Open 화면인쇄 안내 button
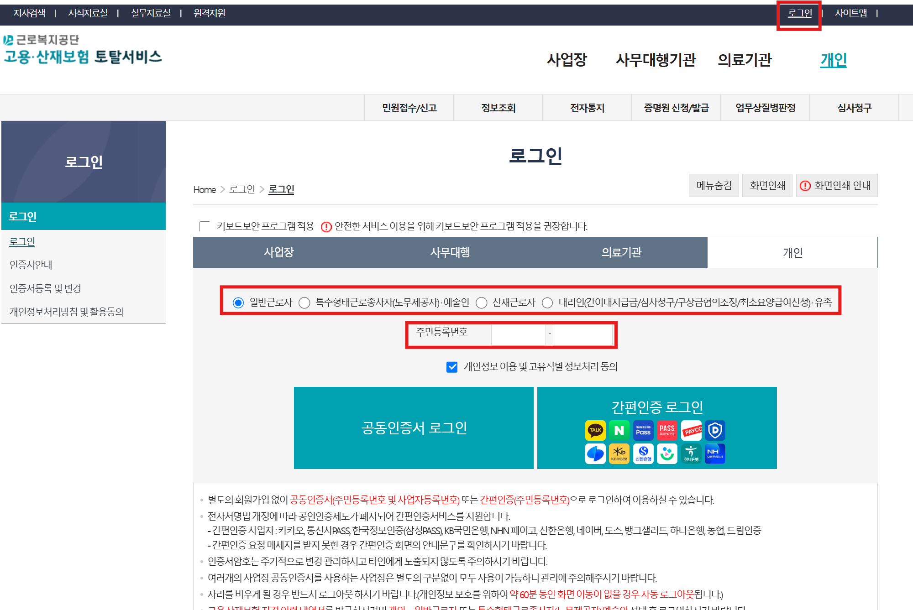 click(837, 185)
